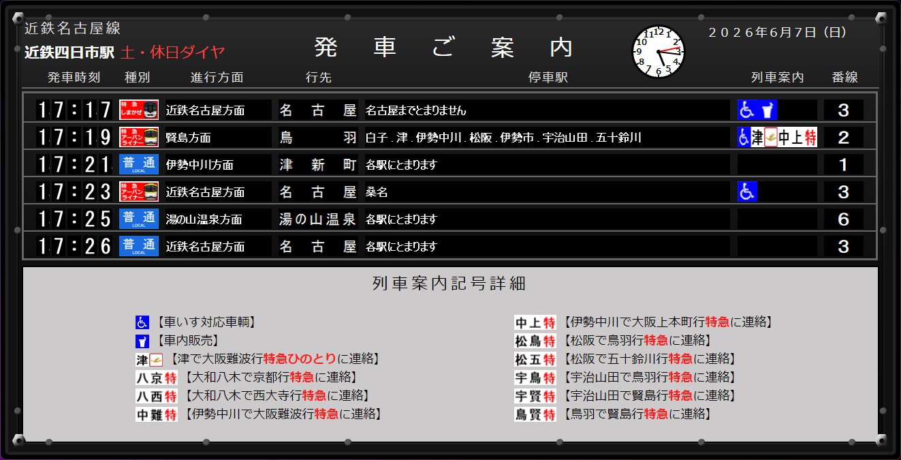Click platform number 2 for 17:19

(x=844, y=137)
